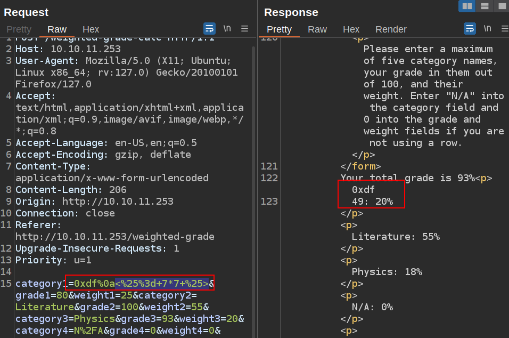Toggle word wrap in the Request panel

[209, 29]
